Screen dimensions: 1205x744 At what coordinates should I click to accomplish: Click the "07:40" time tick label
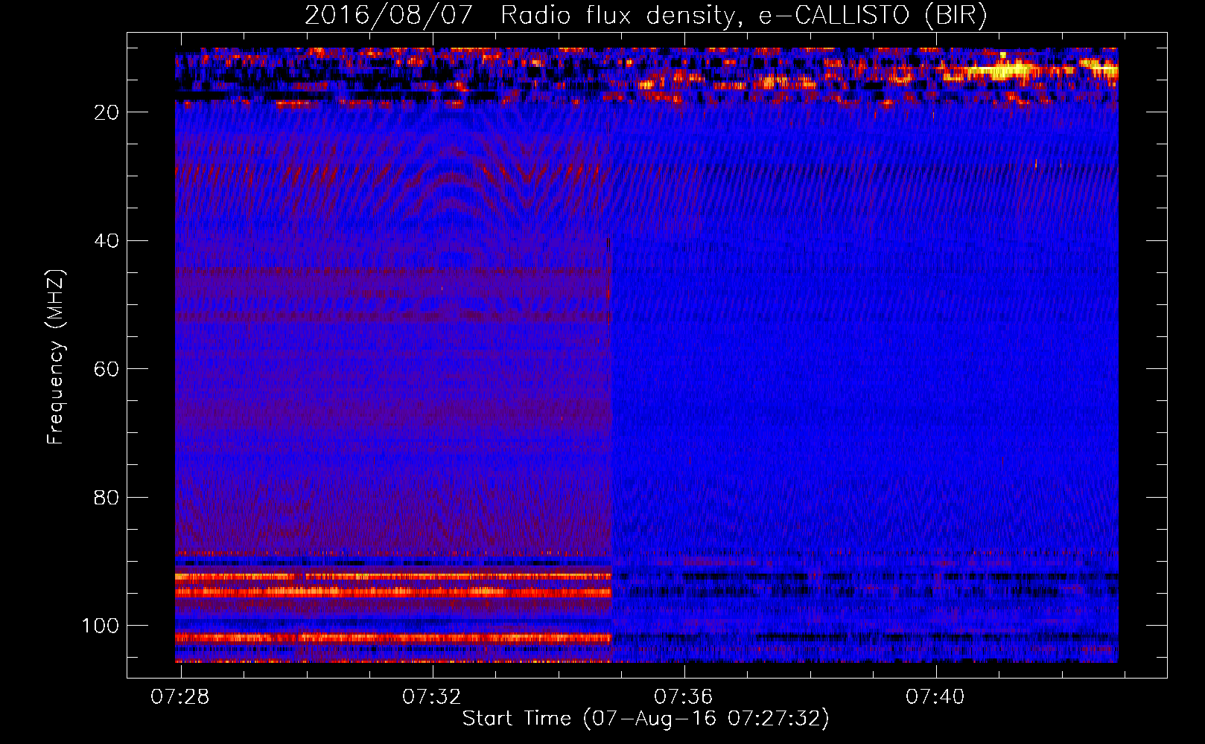[935, 697]
